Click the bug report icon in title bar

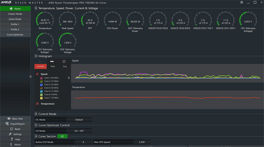(x=242, y=2)
